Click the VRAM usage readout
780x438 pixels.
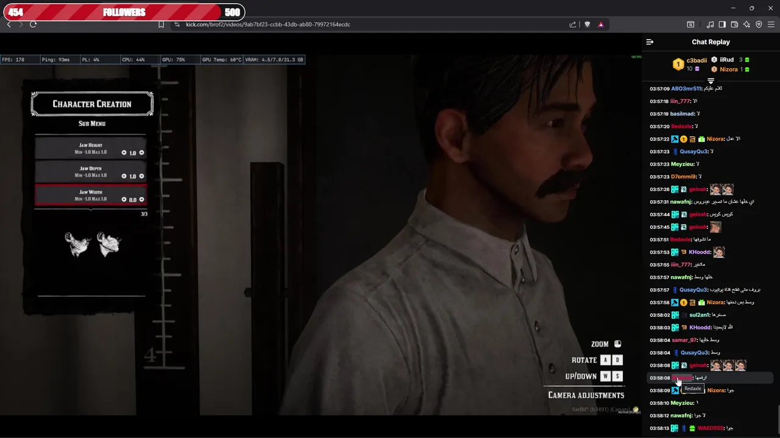(x=274, y=60)
